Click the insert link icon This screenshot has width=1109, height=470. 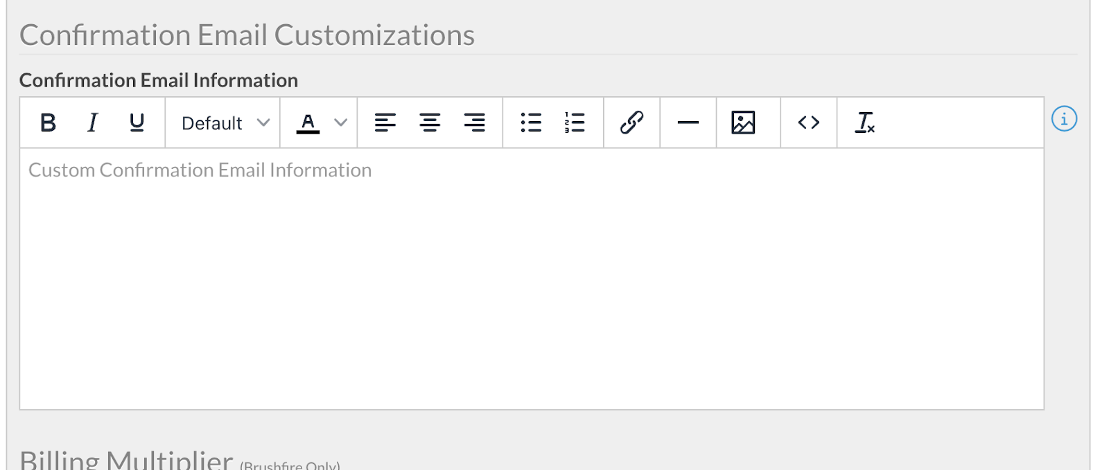pyautogui.click(x=631, y=123)
